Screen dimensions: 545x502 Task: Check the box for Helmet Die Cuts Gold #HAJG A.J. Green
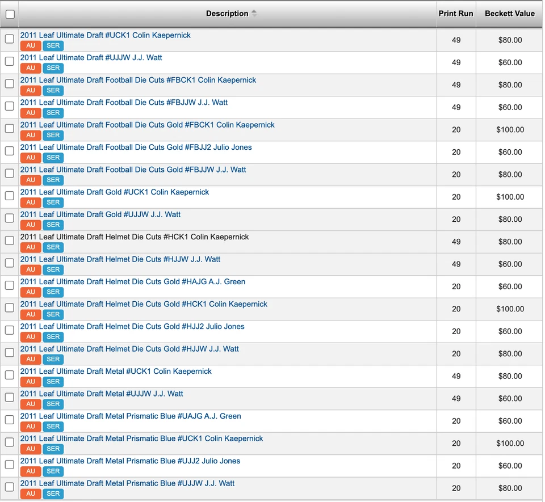pos(10,285)
